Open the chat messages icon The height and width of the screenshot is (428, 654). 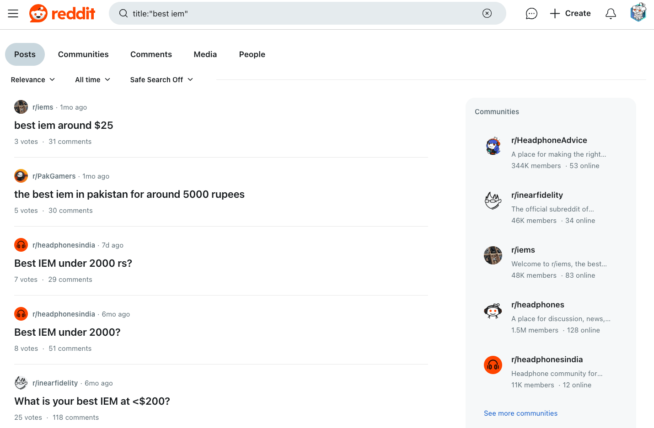[531, 13]
